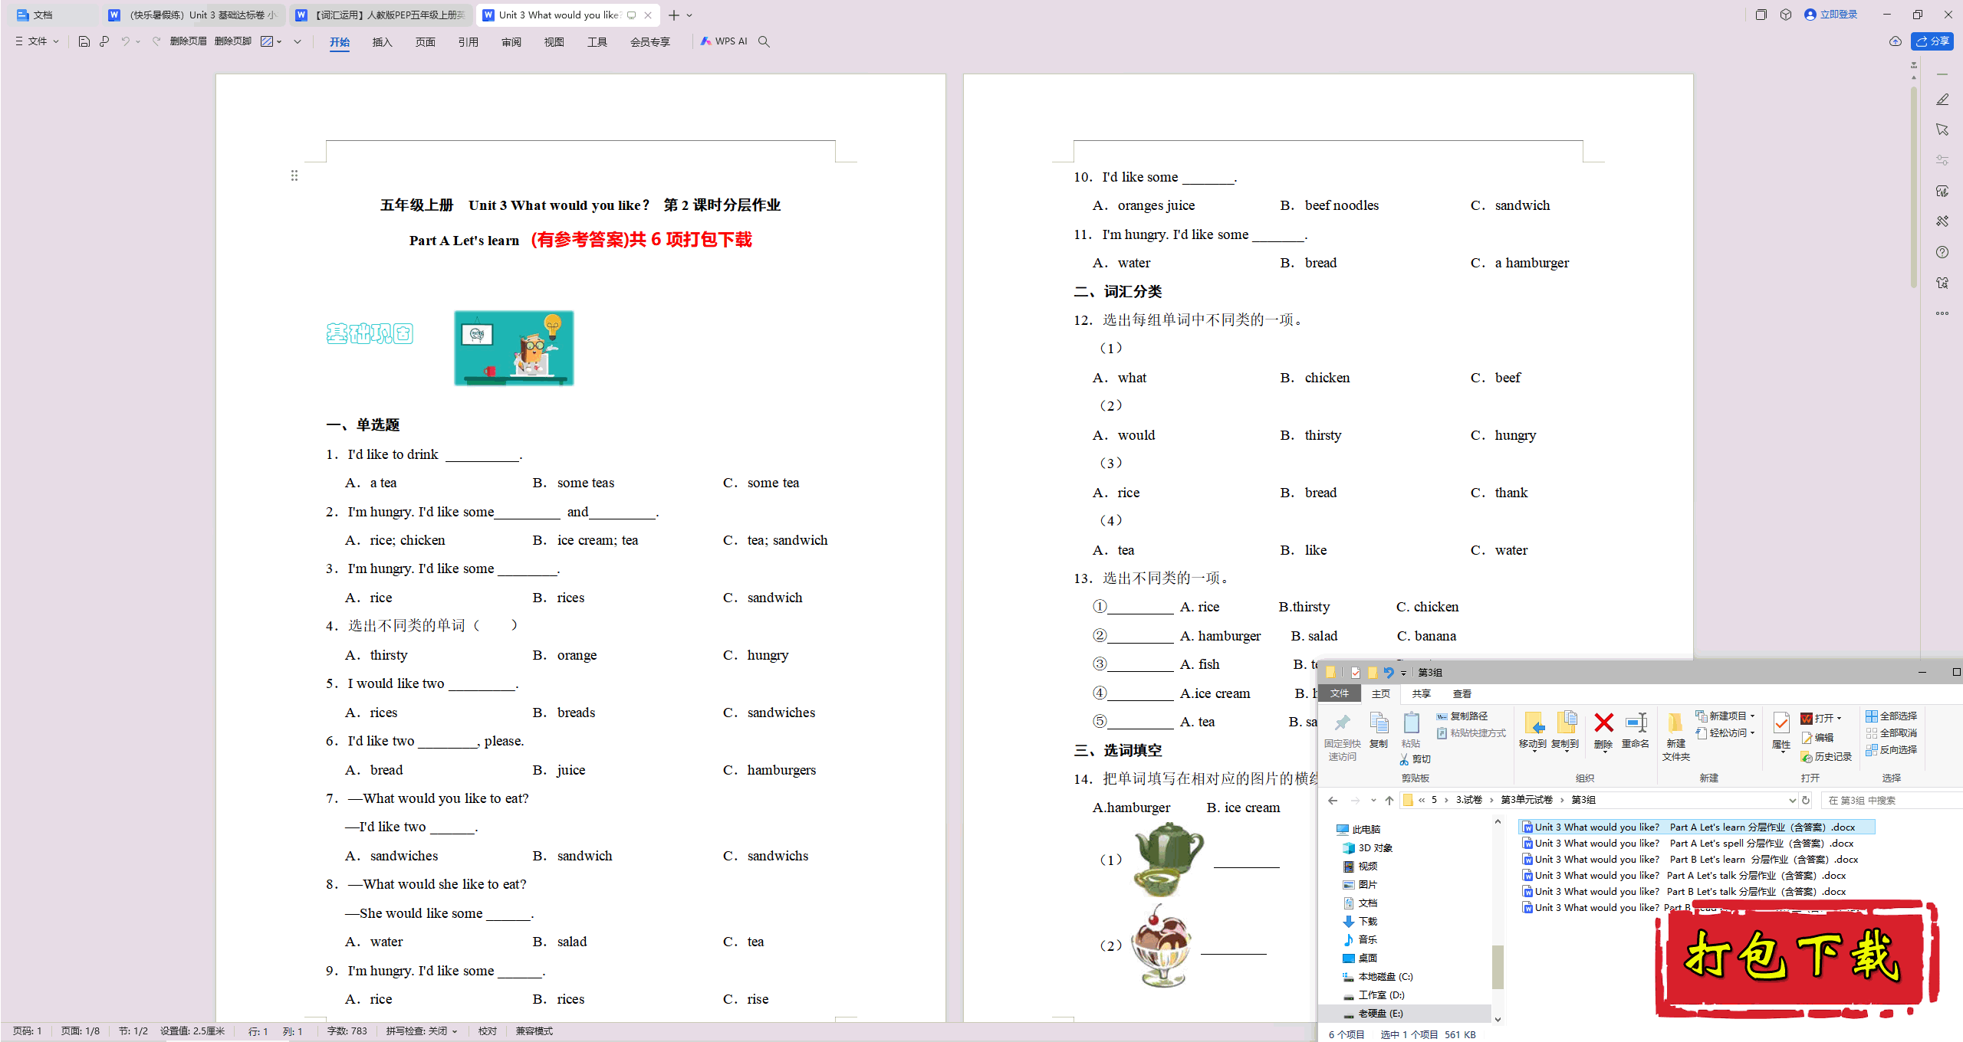Click the magic wand tools icon in sidebar
This screenshot has height=1042, width=1963.
pos(1942,221)
